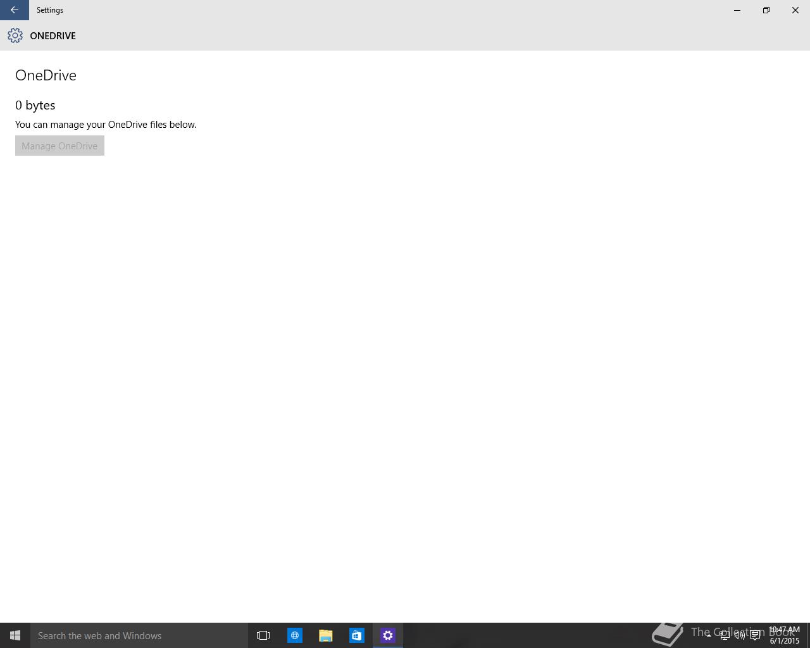Viewport: 810px width, 648px height.
Task: Open the volume control tray icon
Action: pos(739,635)
